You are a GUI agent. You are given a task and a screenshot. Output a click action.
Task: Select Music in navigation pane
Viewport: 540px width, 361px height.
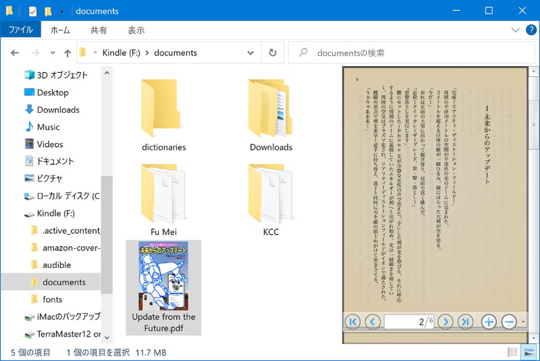(43, 127)
